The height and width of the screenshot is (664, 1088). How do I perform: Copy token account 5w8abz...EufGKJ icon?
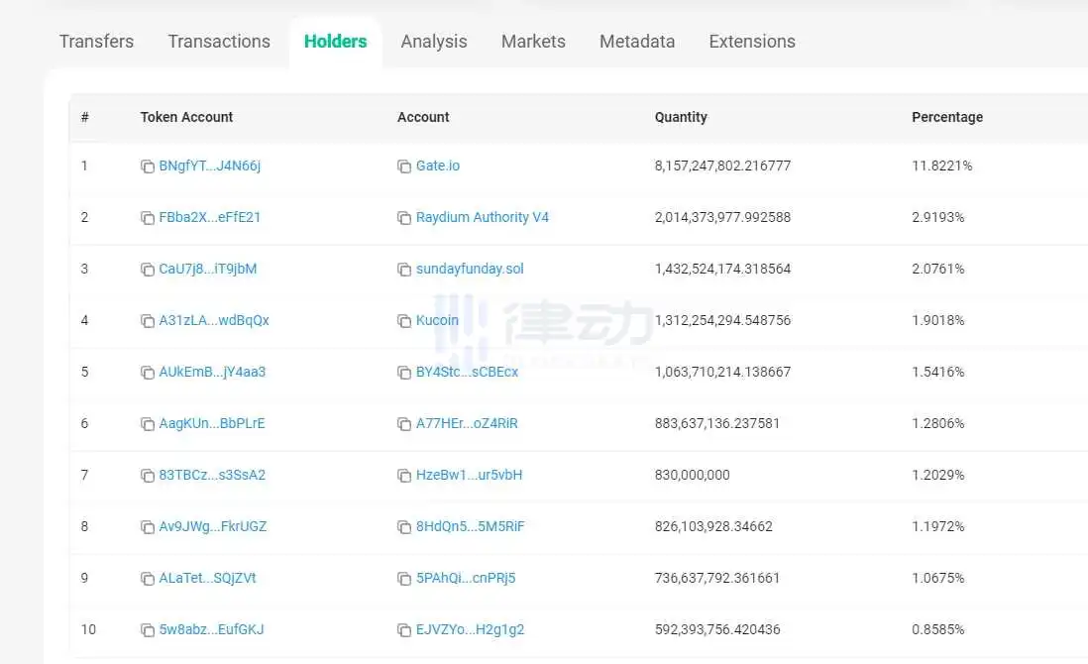click(x=147, y=630)
